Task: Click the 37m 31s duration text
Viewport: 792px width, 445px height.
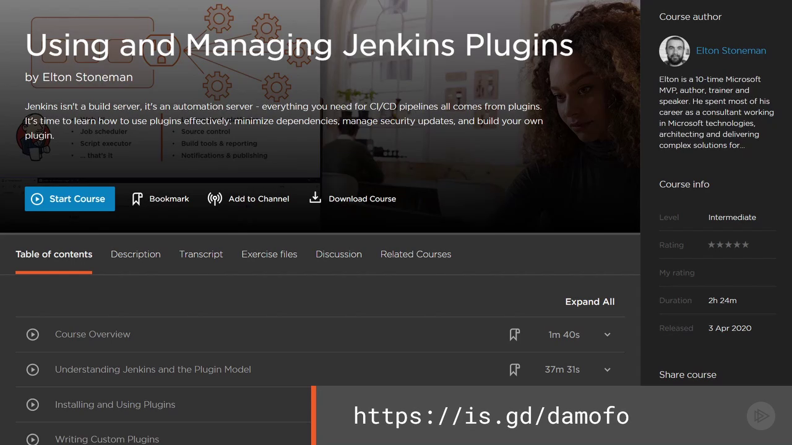Action: pyautogui.click(x=562, y=370)
